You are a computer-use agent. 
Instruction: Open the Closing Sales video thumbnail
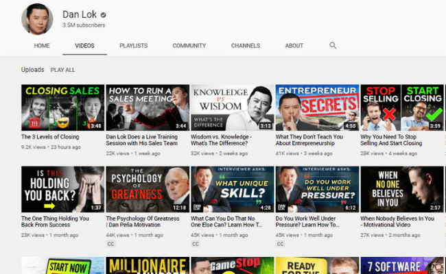point(62,108)
